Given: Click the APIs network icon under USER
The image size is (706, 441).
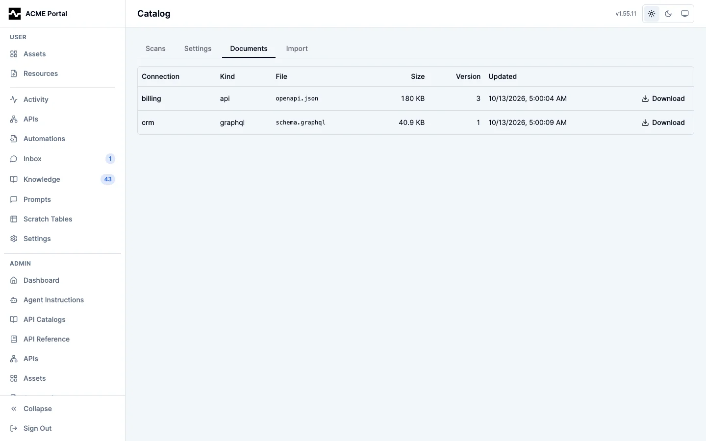Looking at the screenshot, I should click(x=14, y=119).
